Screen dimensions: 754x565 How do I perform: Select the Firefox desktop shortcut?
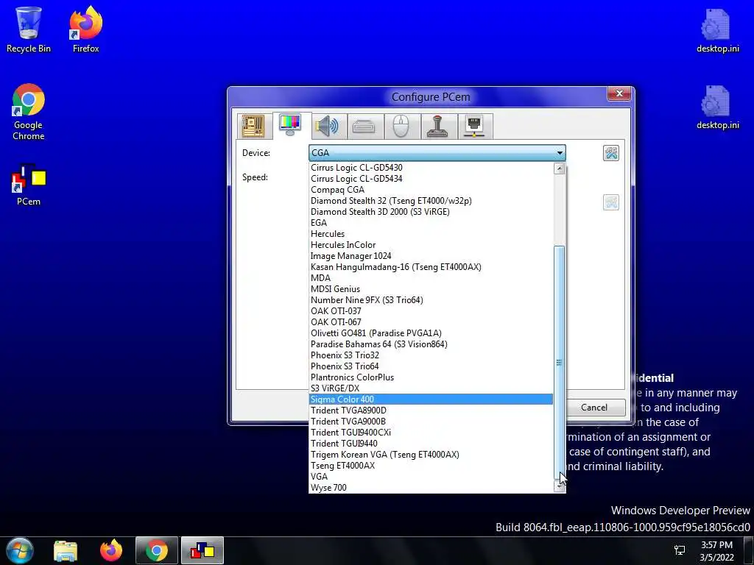[86, 29]
